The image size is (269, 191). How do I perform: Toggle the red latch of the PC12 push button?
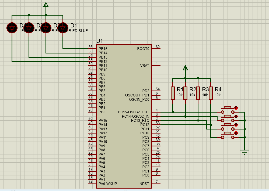(236, 133)
